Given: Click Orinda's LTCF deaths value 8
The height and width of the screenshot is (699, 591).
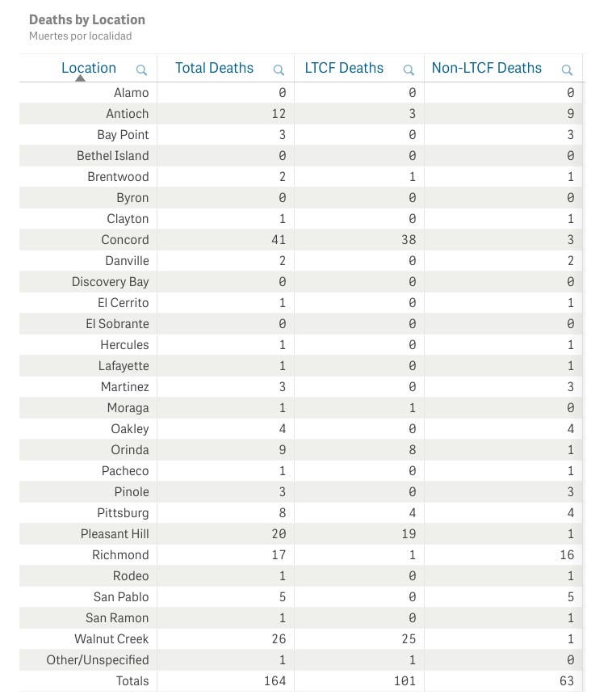Looking at the screenshot, I should [x=411, y=450].
